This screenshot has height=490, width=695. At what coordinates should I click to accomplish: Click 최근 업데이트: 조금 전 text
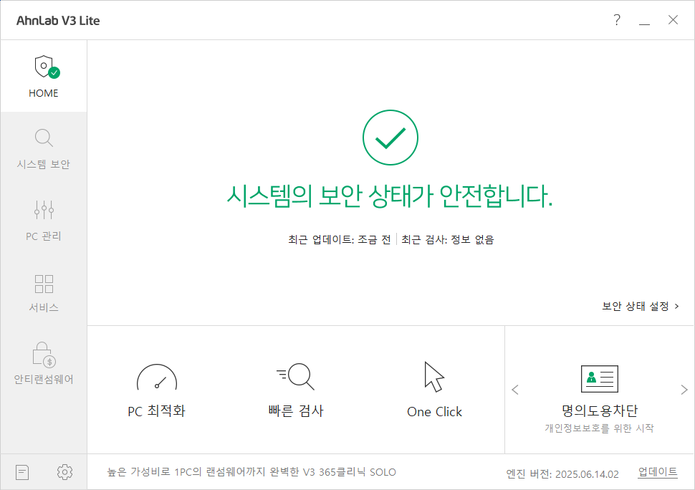[340, 240]
